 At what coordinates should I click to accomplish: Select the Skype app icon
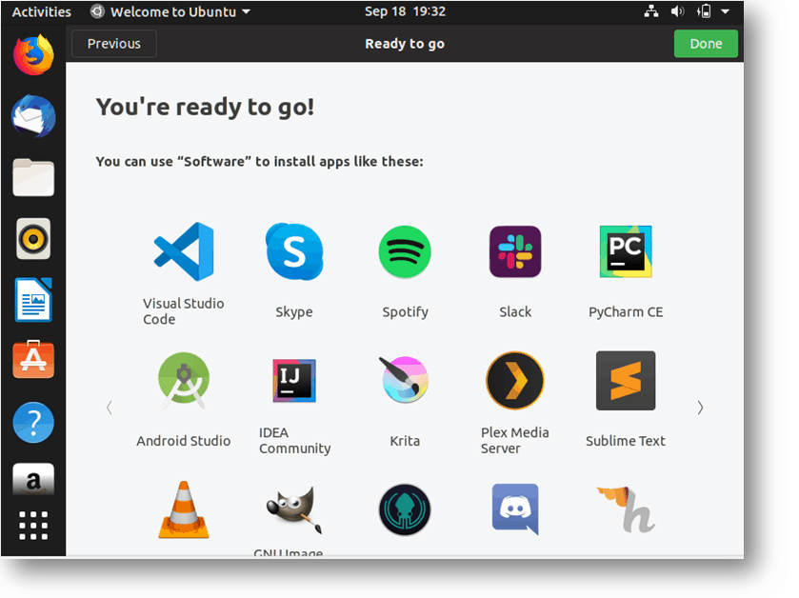[294, 251]
